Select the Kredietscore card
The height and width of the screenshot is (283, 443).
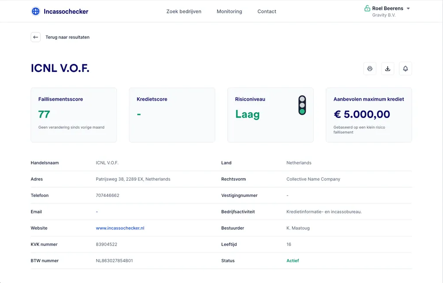[x=172, y=115]
